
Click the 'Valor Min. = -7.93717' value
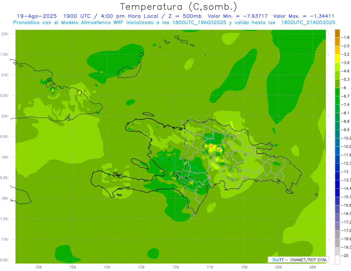click(x=238, y=16)
